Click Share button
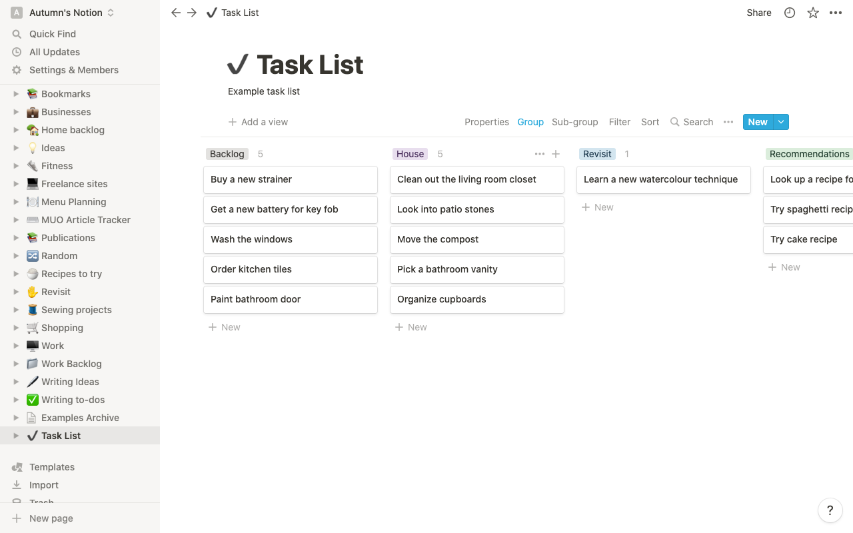The width and height of the screenshot is (853, 533). pyautogui.click(x=759, y=13)
